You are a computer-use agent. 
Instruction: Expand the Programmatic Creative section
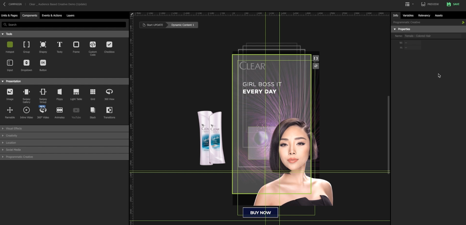click(19, 157)
